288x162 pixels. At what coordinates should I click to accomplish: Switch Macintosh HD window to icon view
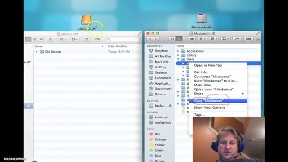tap(172, 39)
